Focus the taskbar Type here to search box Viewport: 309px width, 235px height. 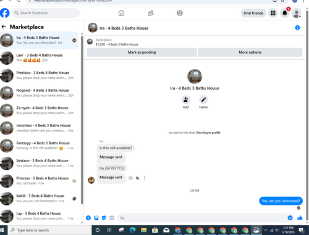pyautogui.click(x=49, y=230)
